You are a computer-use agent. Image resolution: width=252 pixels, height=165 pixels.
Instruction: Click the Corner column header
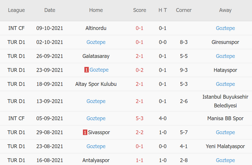(x=184, y=10)
